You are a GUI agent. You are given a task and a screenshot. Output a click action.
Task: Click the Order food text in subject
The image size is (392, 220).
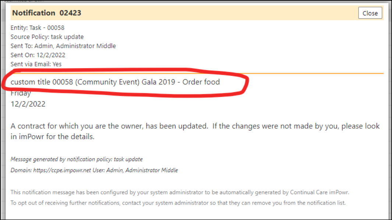[x=201, y=82]
